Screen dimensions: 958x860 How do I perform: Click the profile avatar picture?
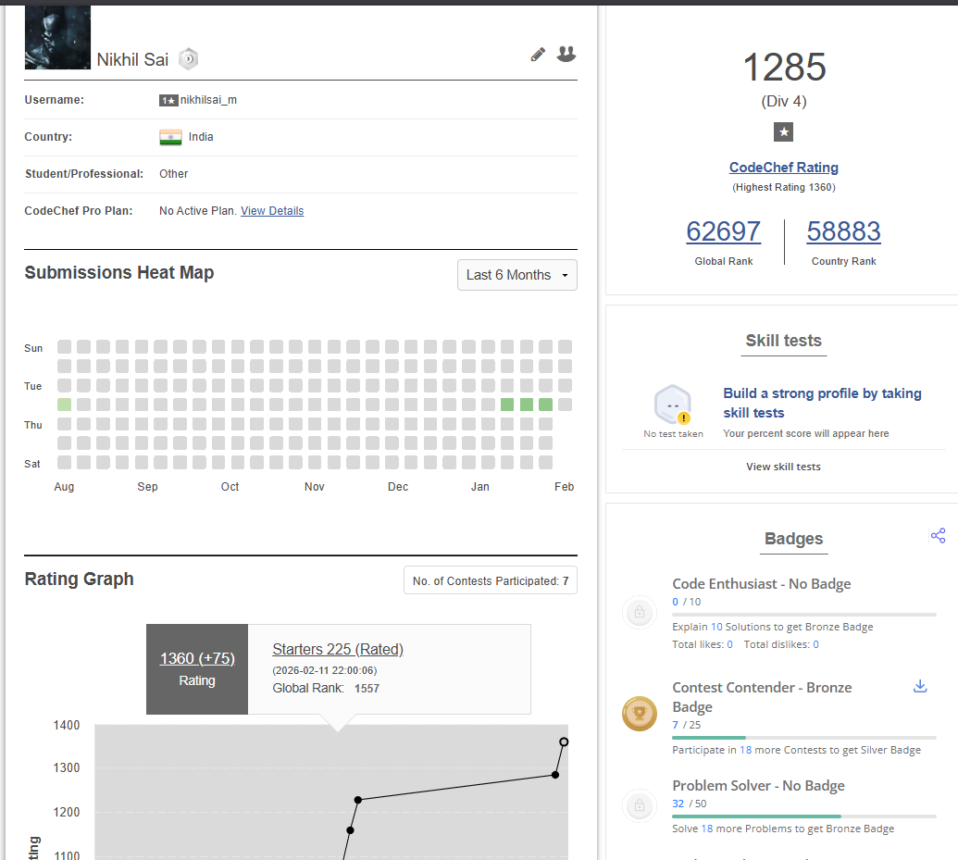57,37
